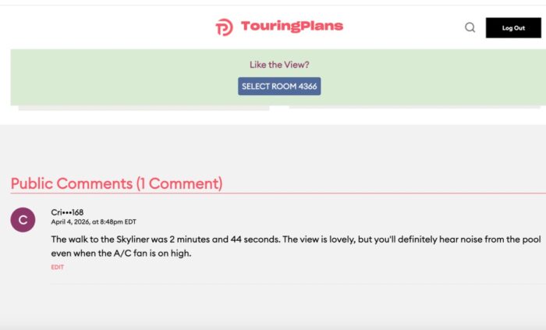The image size is (546, 330).
Task: Click the TouringPlans wordmark text
Action: click(292, 27)
